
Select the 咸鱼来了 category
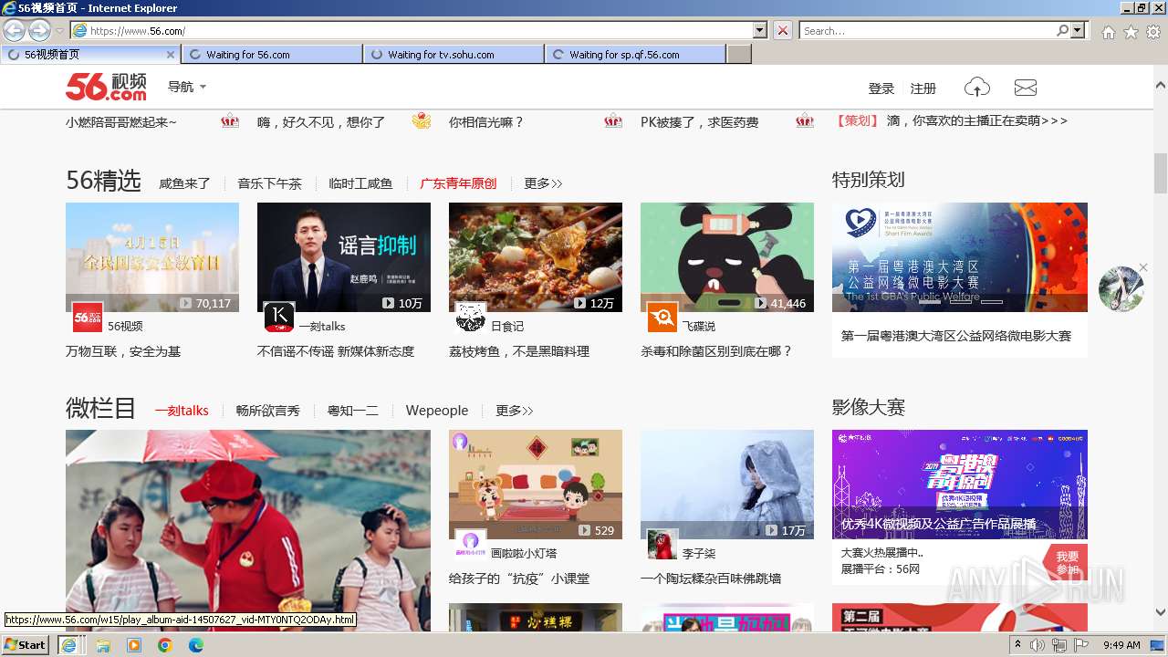(x=184, y=183)
